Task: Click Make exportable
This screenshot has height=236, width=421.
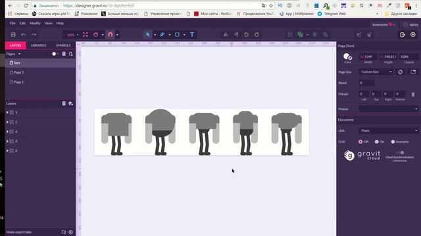Action: click(x=19, y=232)
